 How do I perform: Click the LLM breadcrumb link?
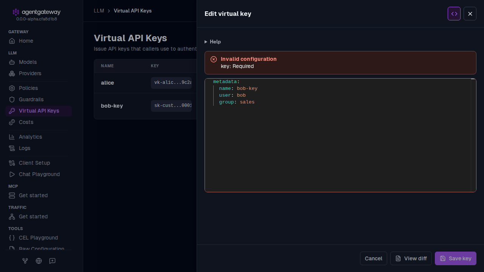tap(99, 11)
